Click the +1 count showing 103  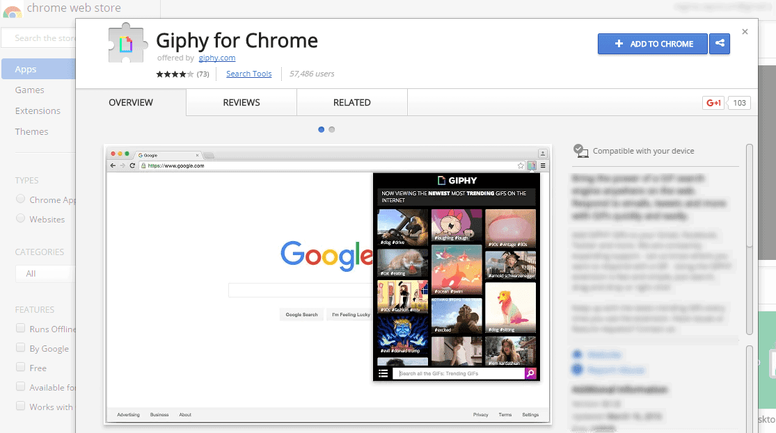[739, 103]
